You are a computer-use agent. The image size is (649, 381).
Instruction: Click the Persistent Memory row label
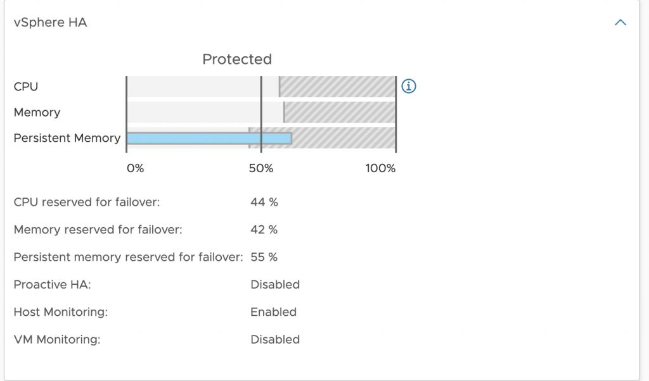point(67,138)
